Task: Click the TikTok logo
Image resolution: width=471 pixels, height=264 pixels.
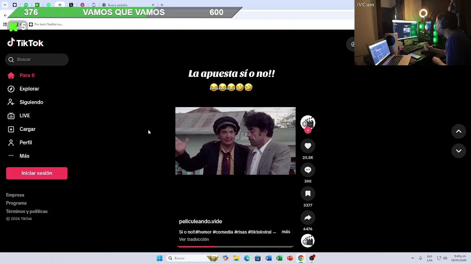Action: [x=25, y=43]
